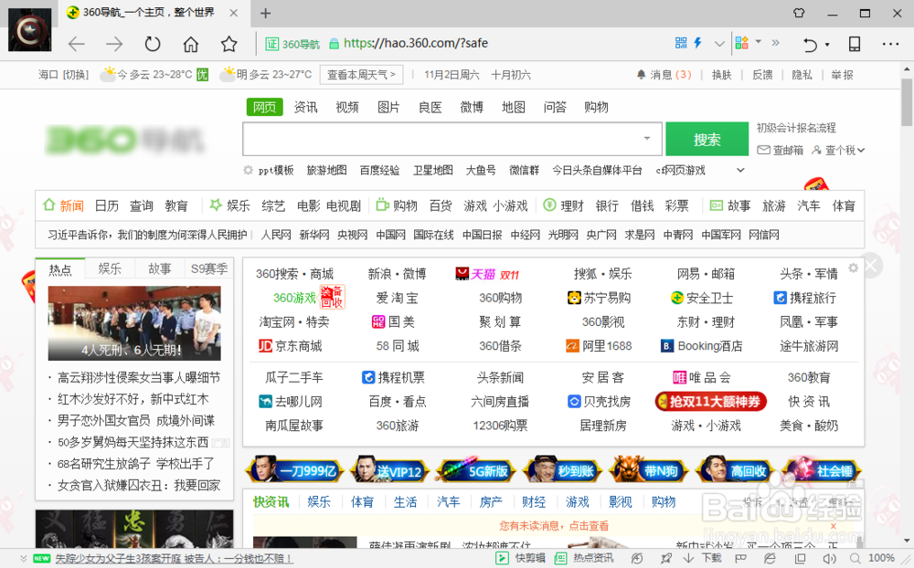The image size is (914, 568).
Task: Click the window split icon in status bar
Action: (801, 558)
